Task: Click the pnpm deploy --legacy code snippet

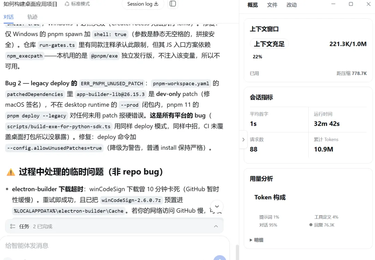Action: coord(36,116)
